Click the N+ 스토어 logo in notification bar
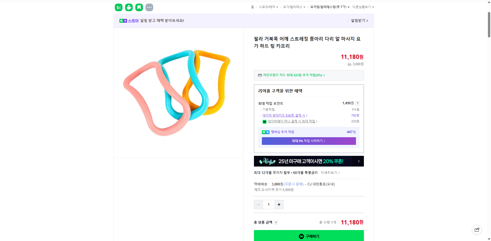This screenshot has height=241, width=491. click(129, 21)
